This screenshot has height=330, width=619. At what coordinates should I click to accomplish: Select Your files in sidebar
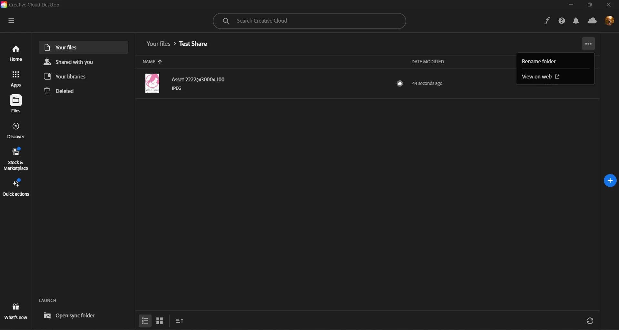point(84,47)
